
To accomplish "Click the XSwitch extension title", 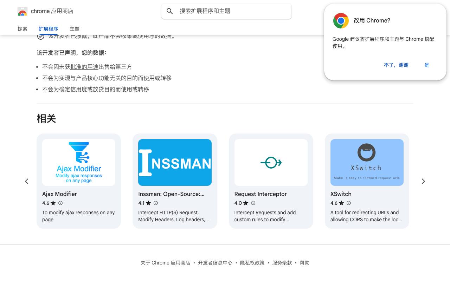I will (x=341, y=194).
